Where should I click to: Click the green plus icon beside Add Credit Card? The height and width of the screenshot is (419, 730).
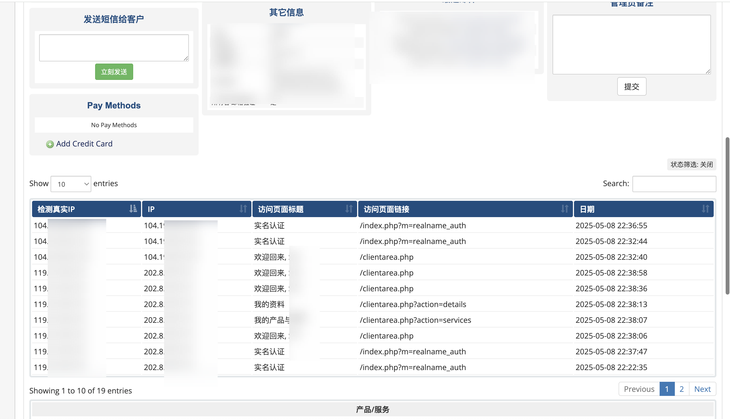[49, 144]
